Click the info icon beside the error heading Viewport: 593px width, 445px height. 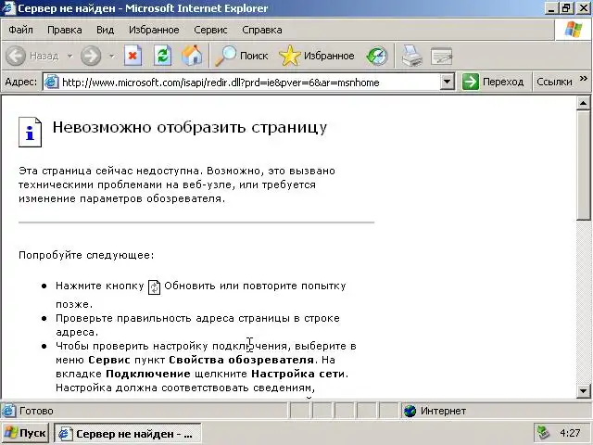click(x=30, y=132)
